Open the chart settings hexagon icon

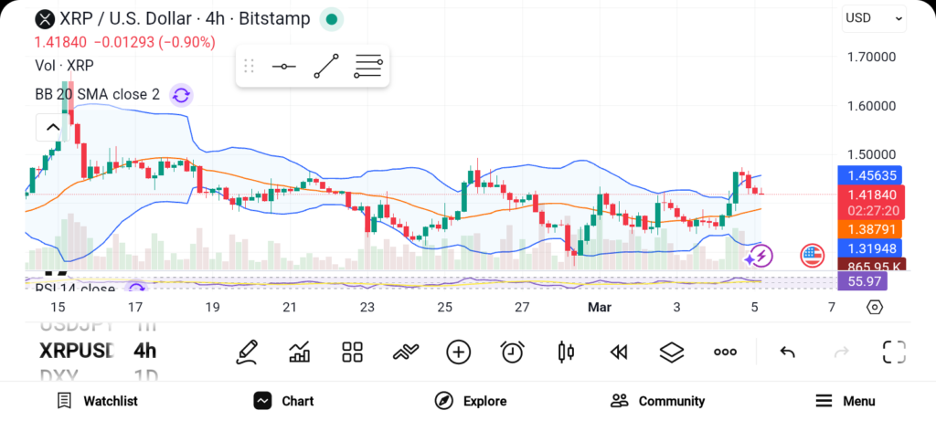875,307
